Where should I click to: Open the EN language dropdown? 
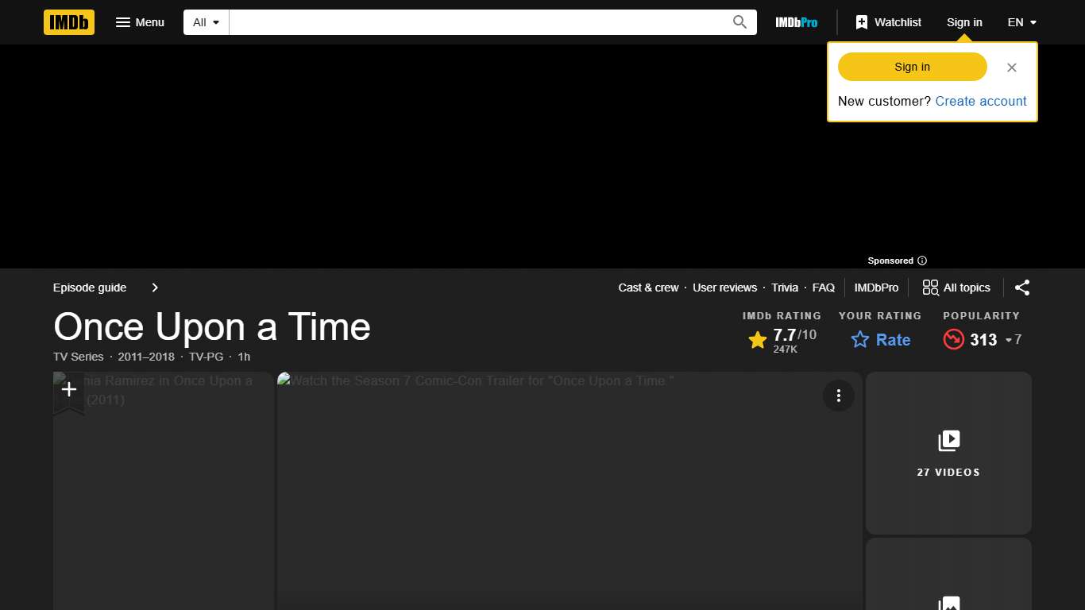pos(1022,22)
